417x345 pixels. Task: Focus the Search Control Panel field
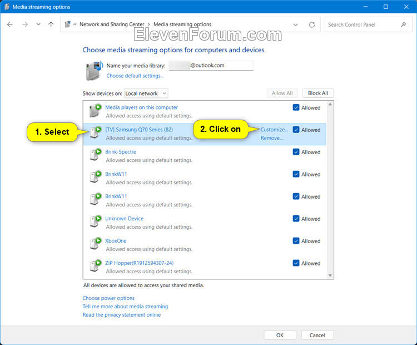pos(368,24)
